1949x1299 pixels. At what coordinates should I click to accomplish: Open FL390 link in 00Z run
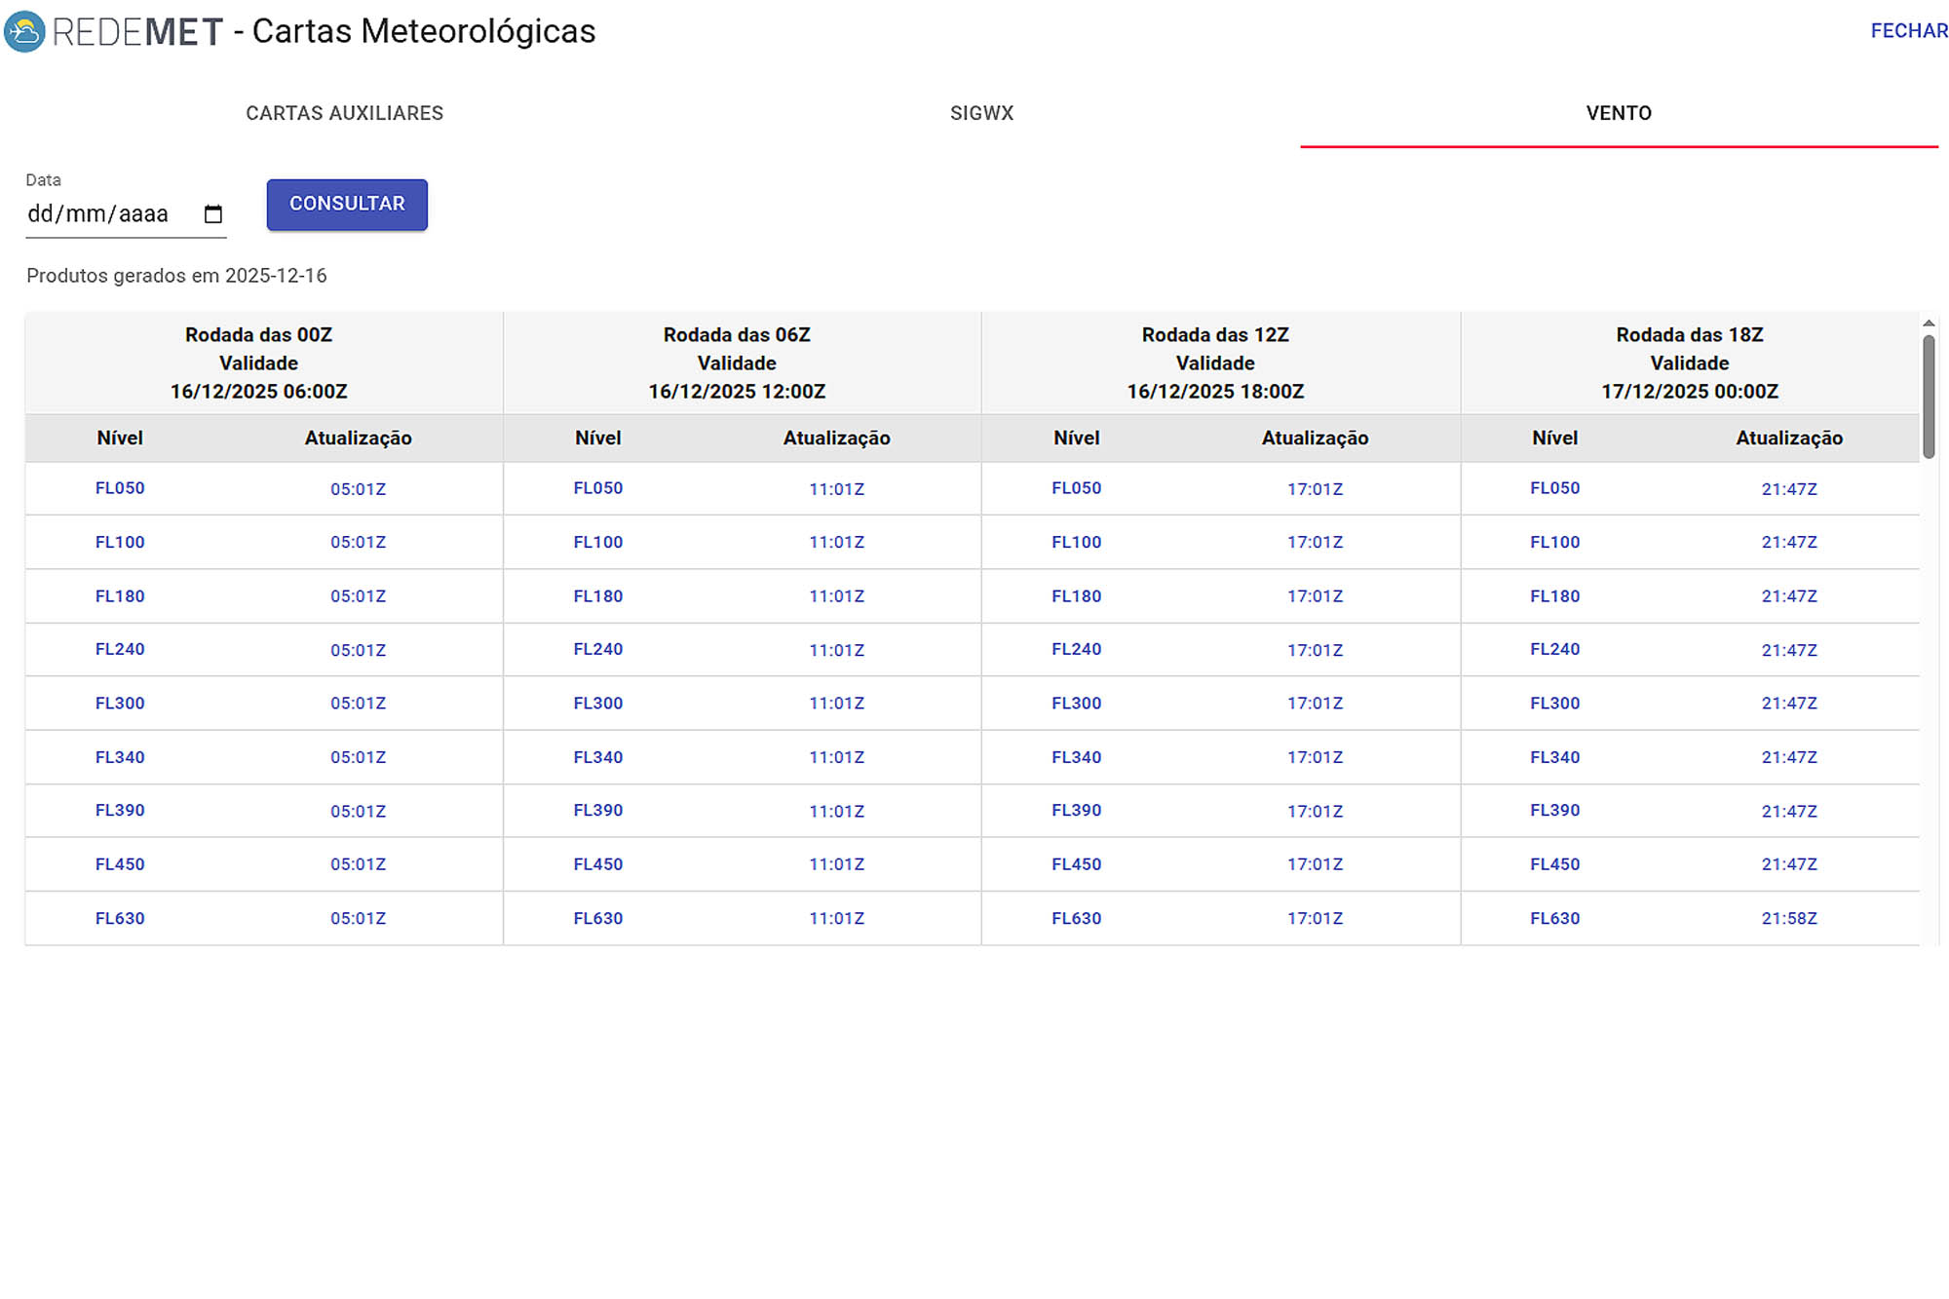click(120, 811)
